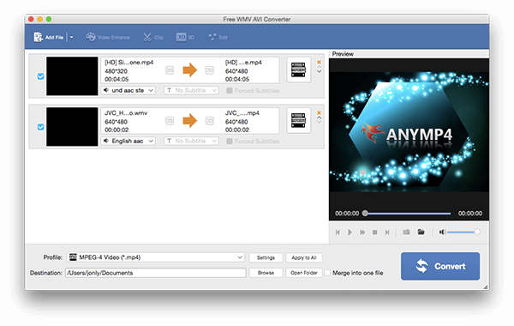Stop the preview playback
Viewport: 514px width, 326px height.
(374, 232)
